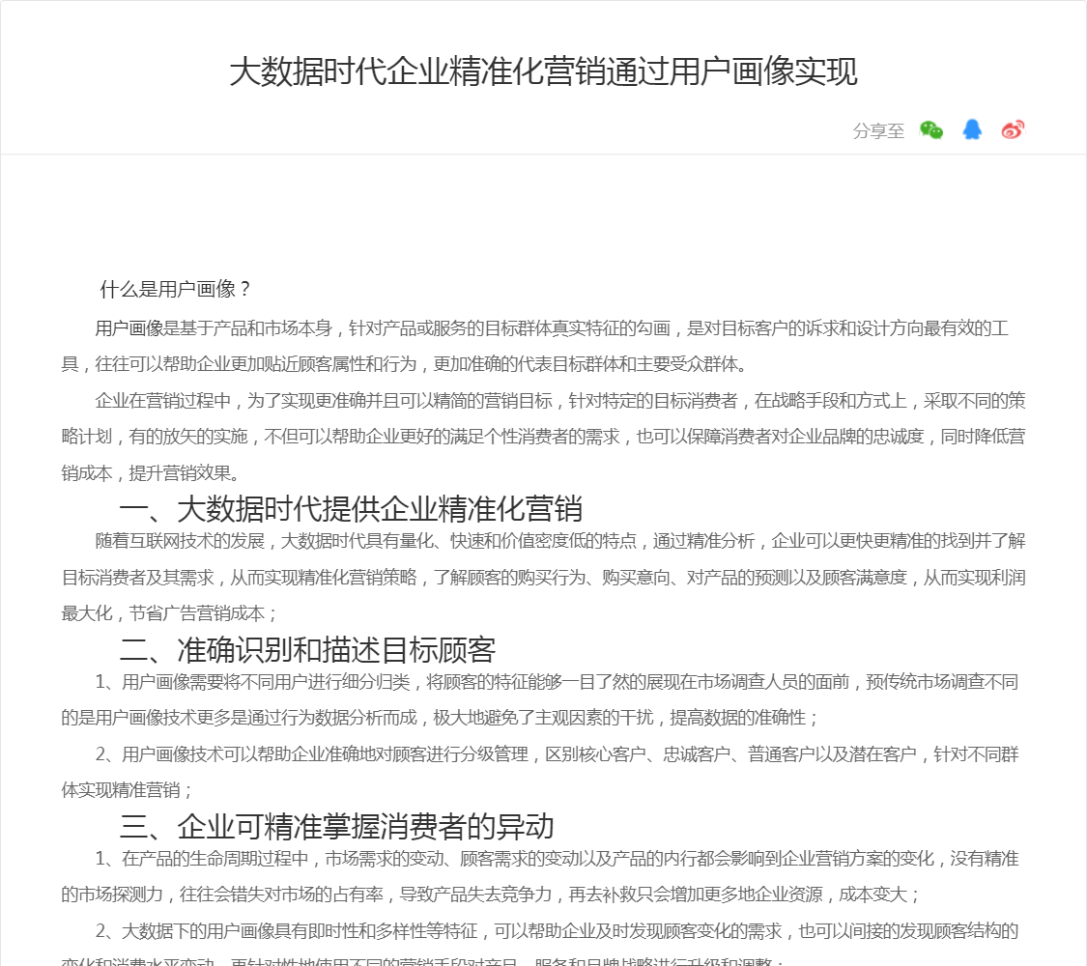Click line starting 用户画像是基于产品和市场本身
The width and height of the screenshot is (1087, 966).
(551, 328)
